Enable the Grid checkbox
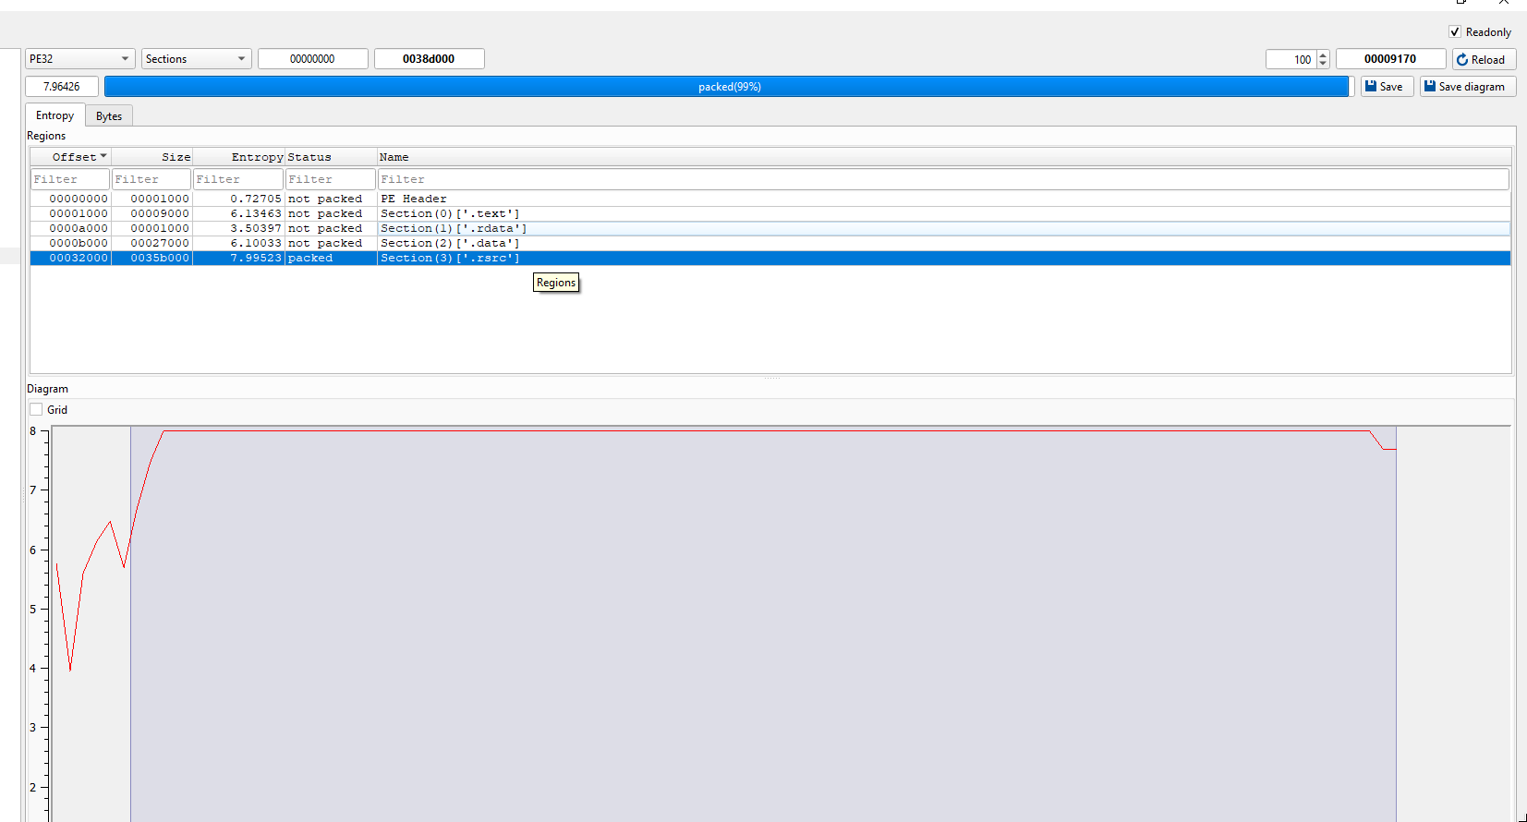Screen dimensions: 1527x822 click(36, 409)
